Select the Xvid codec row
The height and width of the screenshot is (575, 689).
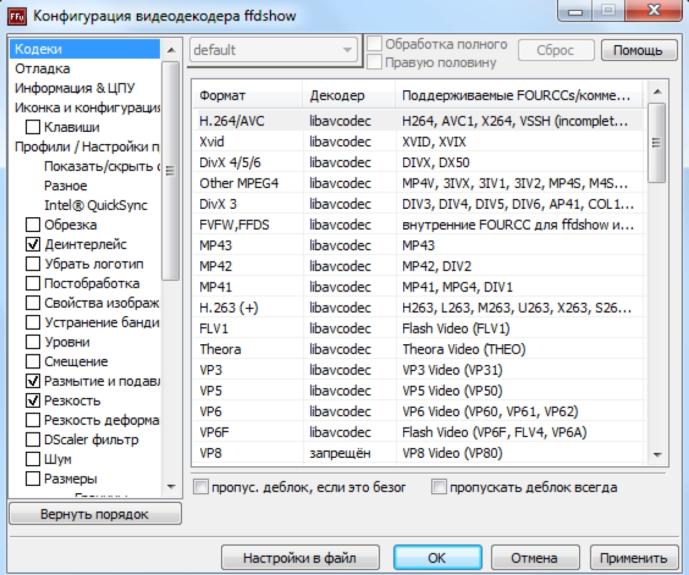pos(418,141)
